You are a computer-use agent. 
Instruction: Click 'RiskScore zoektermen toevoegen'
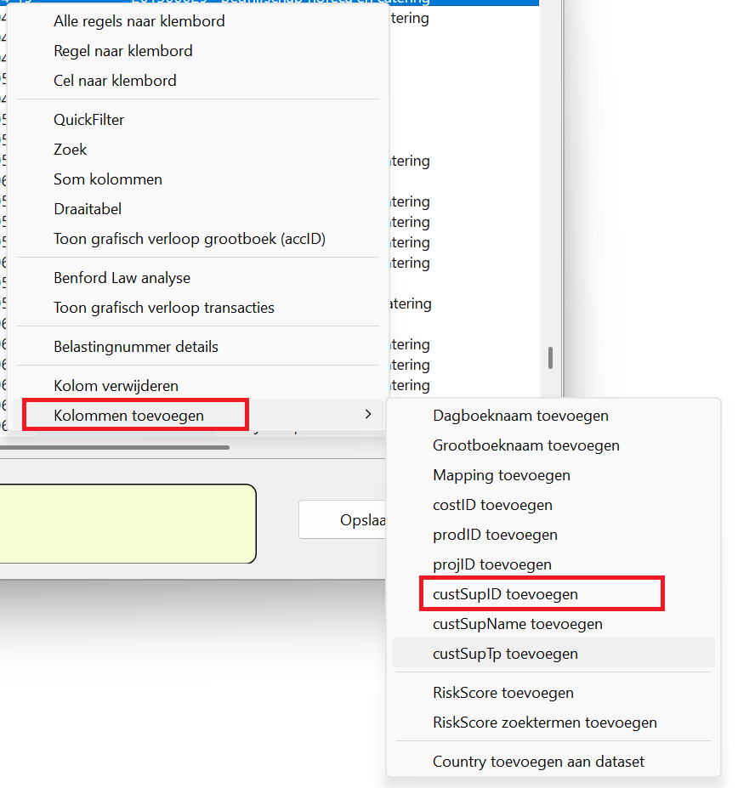(544, 723)
